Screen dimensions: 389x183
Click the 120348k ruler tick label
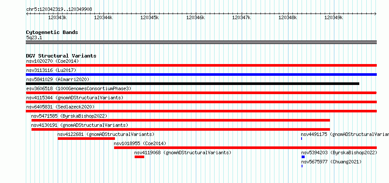tap(288, 17)
